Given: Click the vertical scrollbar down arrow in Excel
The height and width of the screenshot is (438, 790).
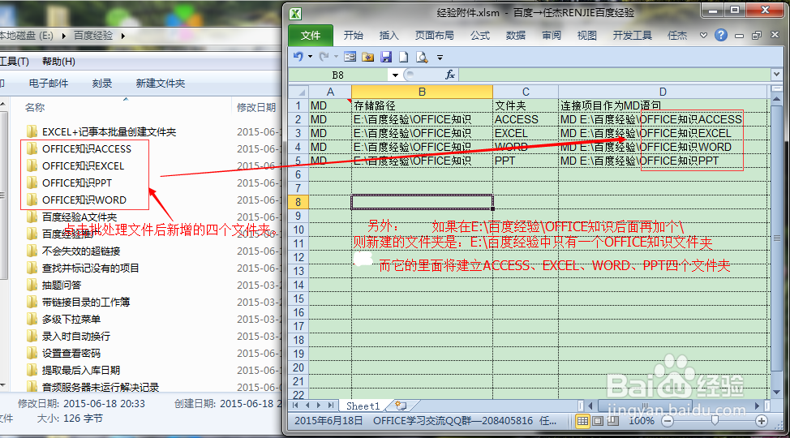Looking at the screenshot, I should (776, 392).
